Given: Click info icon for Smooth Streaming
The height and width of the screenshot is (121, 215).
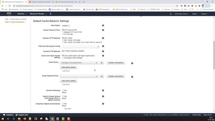Looking at the screenshot, I should (x=103, y=90).
